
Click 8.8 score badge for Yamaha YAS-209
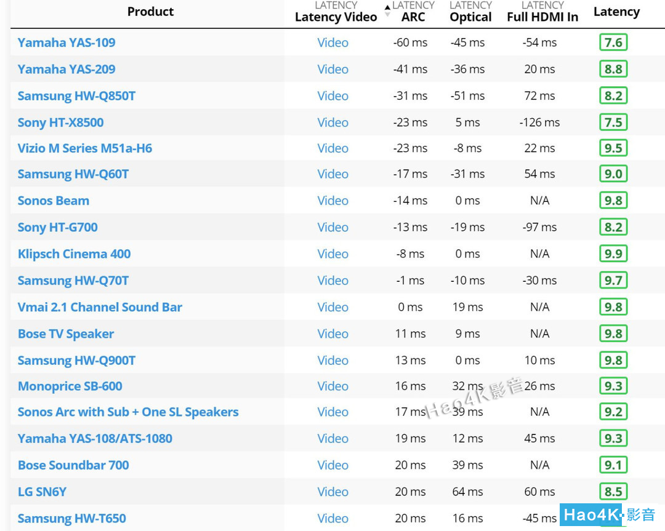coord(613,69)
